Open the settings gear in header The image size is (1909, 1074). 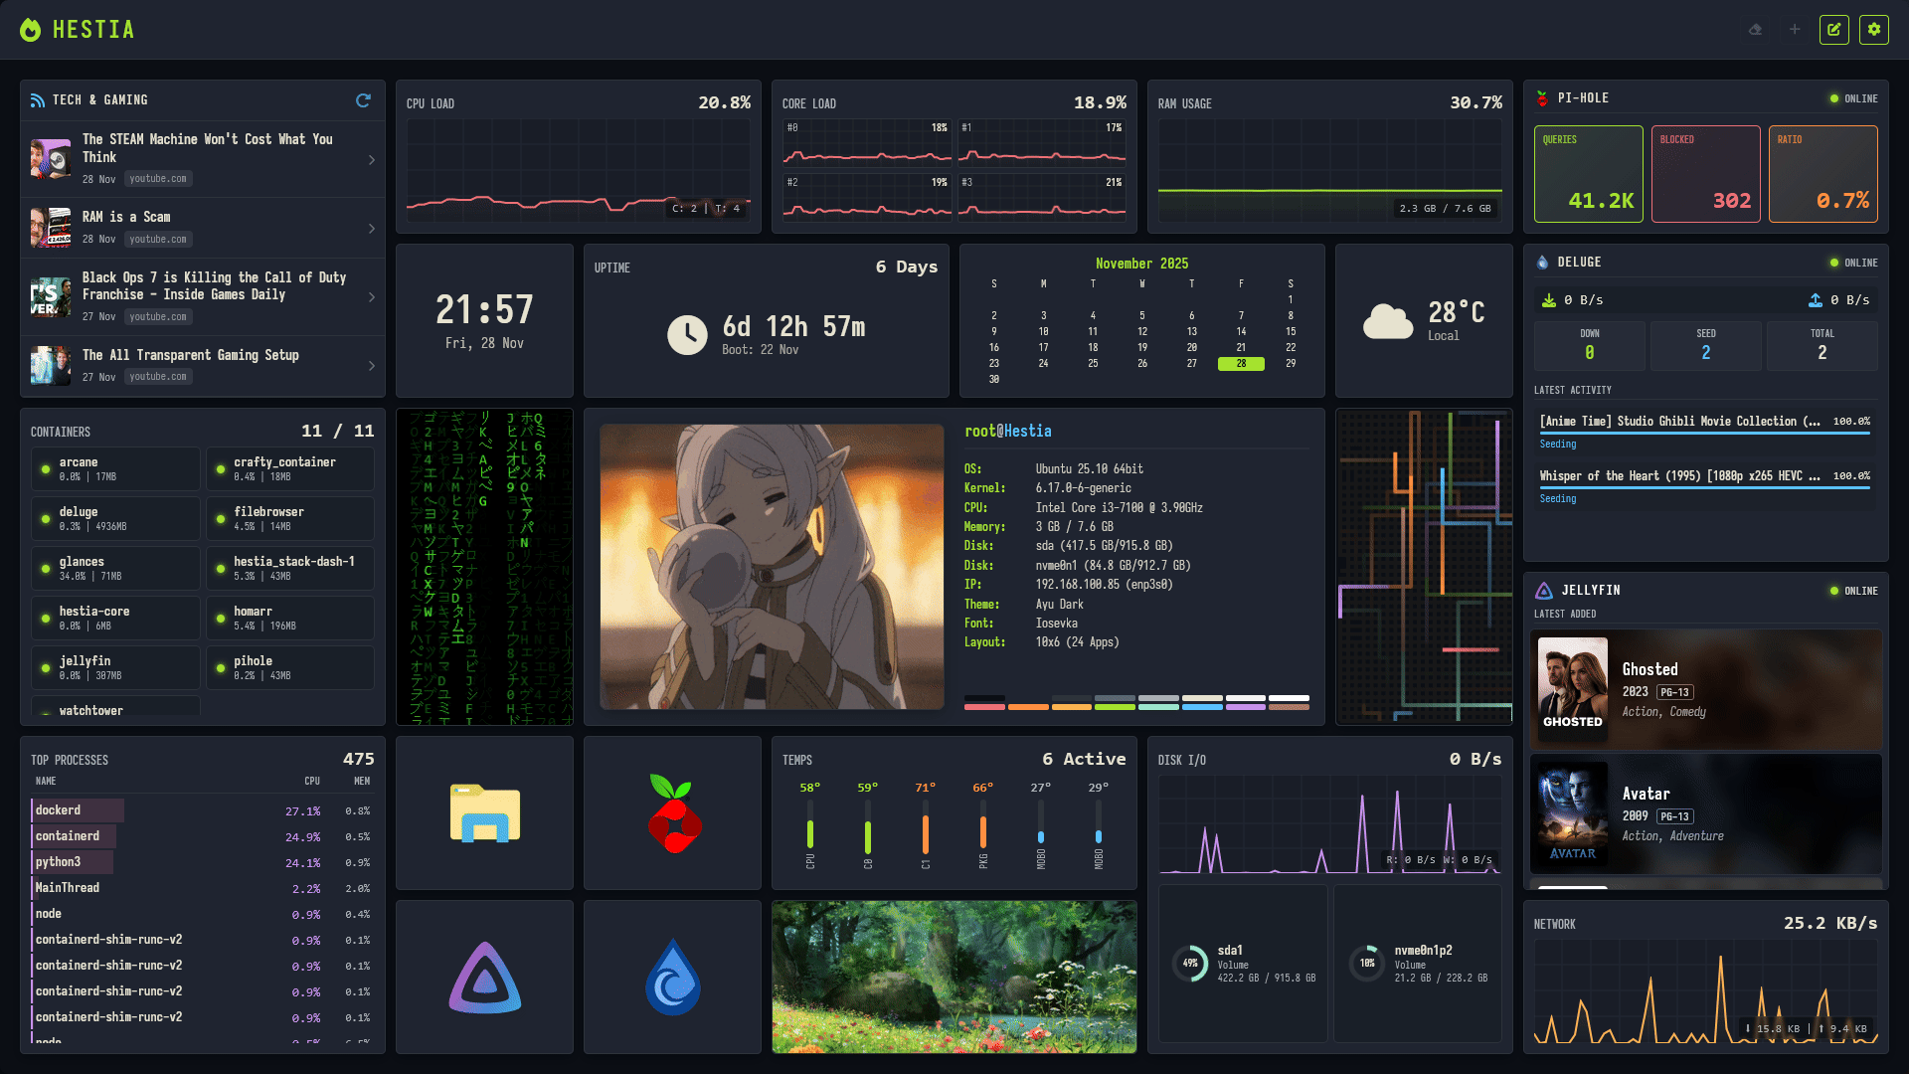[x=1873, y=30]
